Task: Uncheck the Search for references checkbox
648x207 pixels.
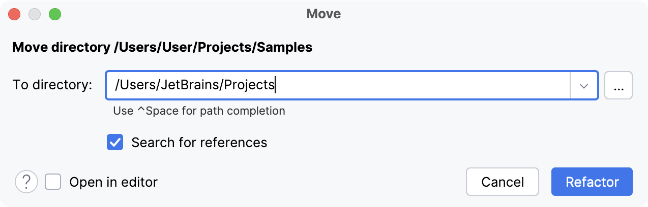Action: pyautogui.click(x=115, y=142)
